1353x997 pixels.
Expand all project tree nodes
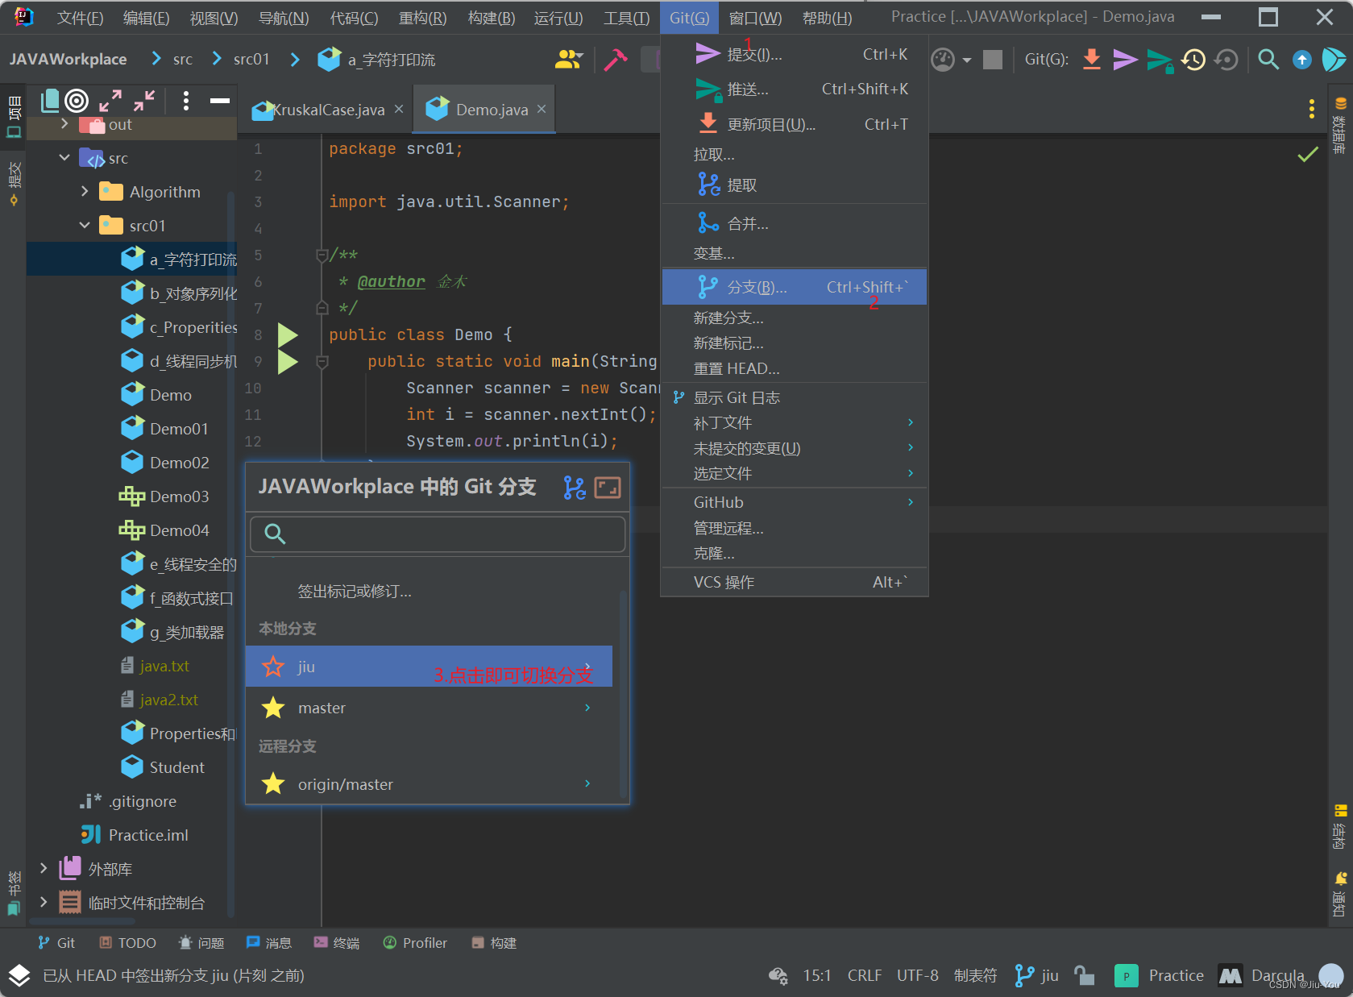[110, 101]
